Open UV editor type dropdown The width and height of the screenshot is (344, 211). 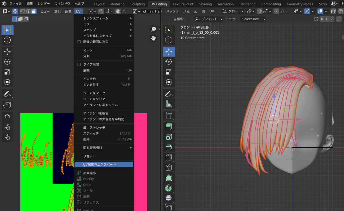(x=6, y=11)
